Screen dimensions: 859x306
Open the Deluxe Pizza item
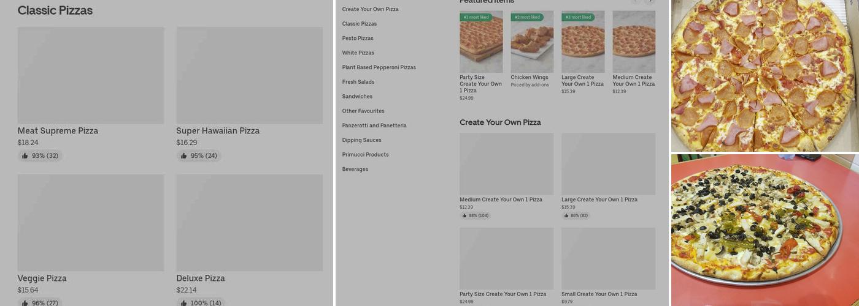pyautogui.click(x=249, y=223)
